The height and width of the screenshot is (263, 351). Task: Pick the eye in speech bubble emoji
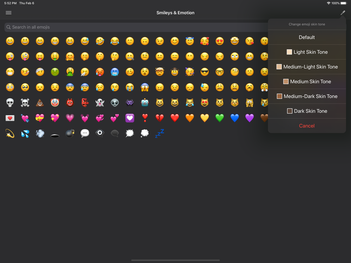click(x=100, y=133)
